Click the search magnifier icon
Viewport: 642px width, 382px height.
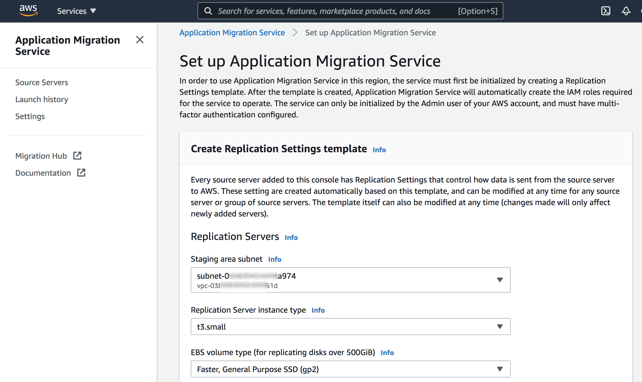pyautogui.click(x=208, y=11)
